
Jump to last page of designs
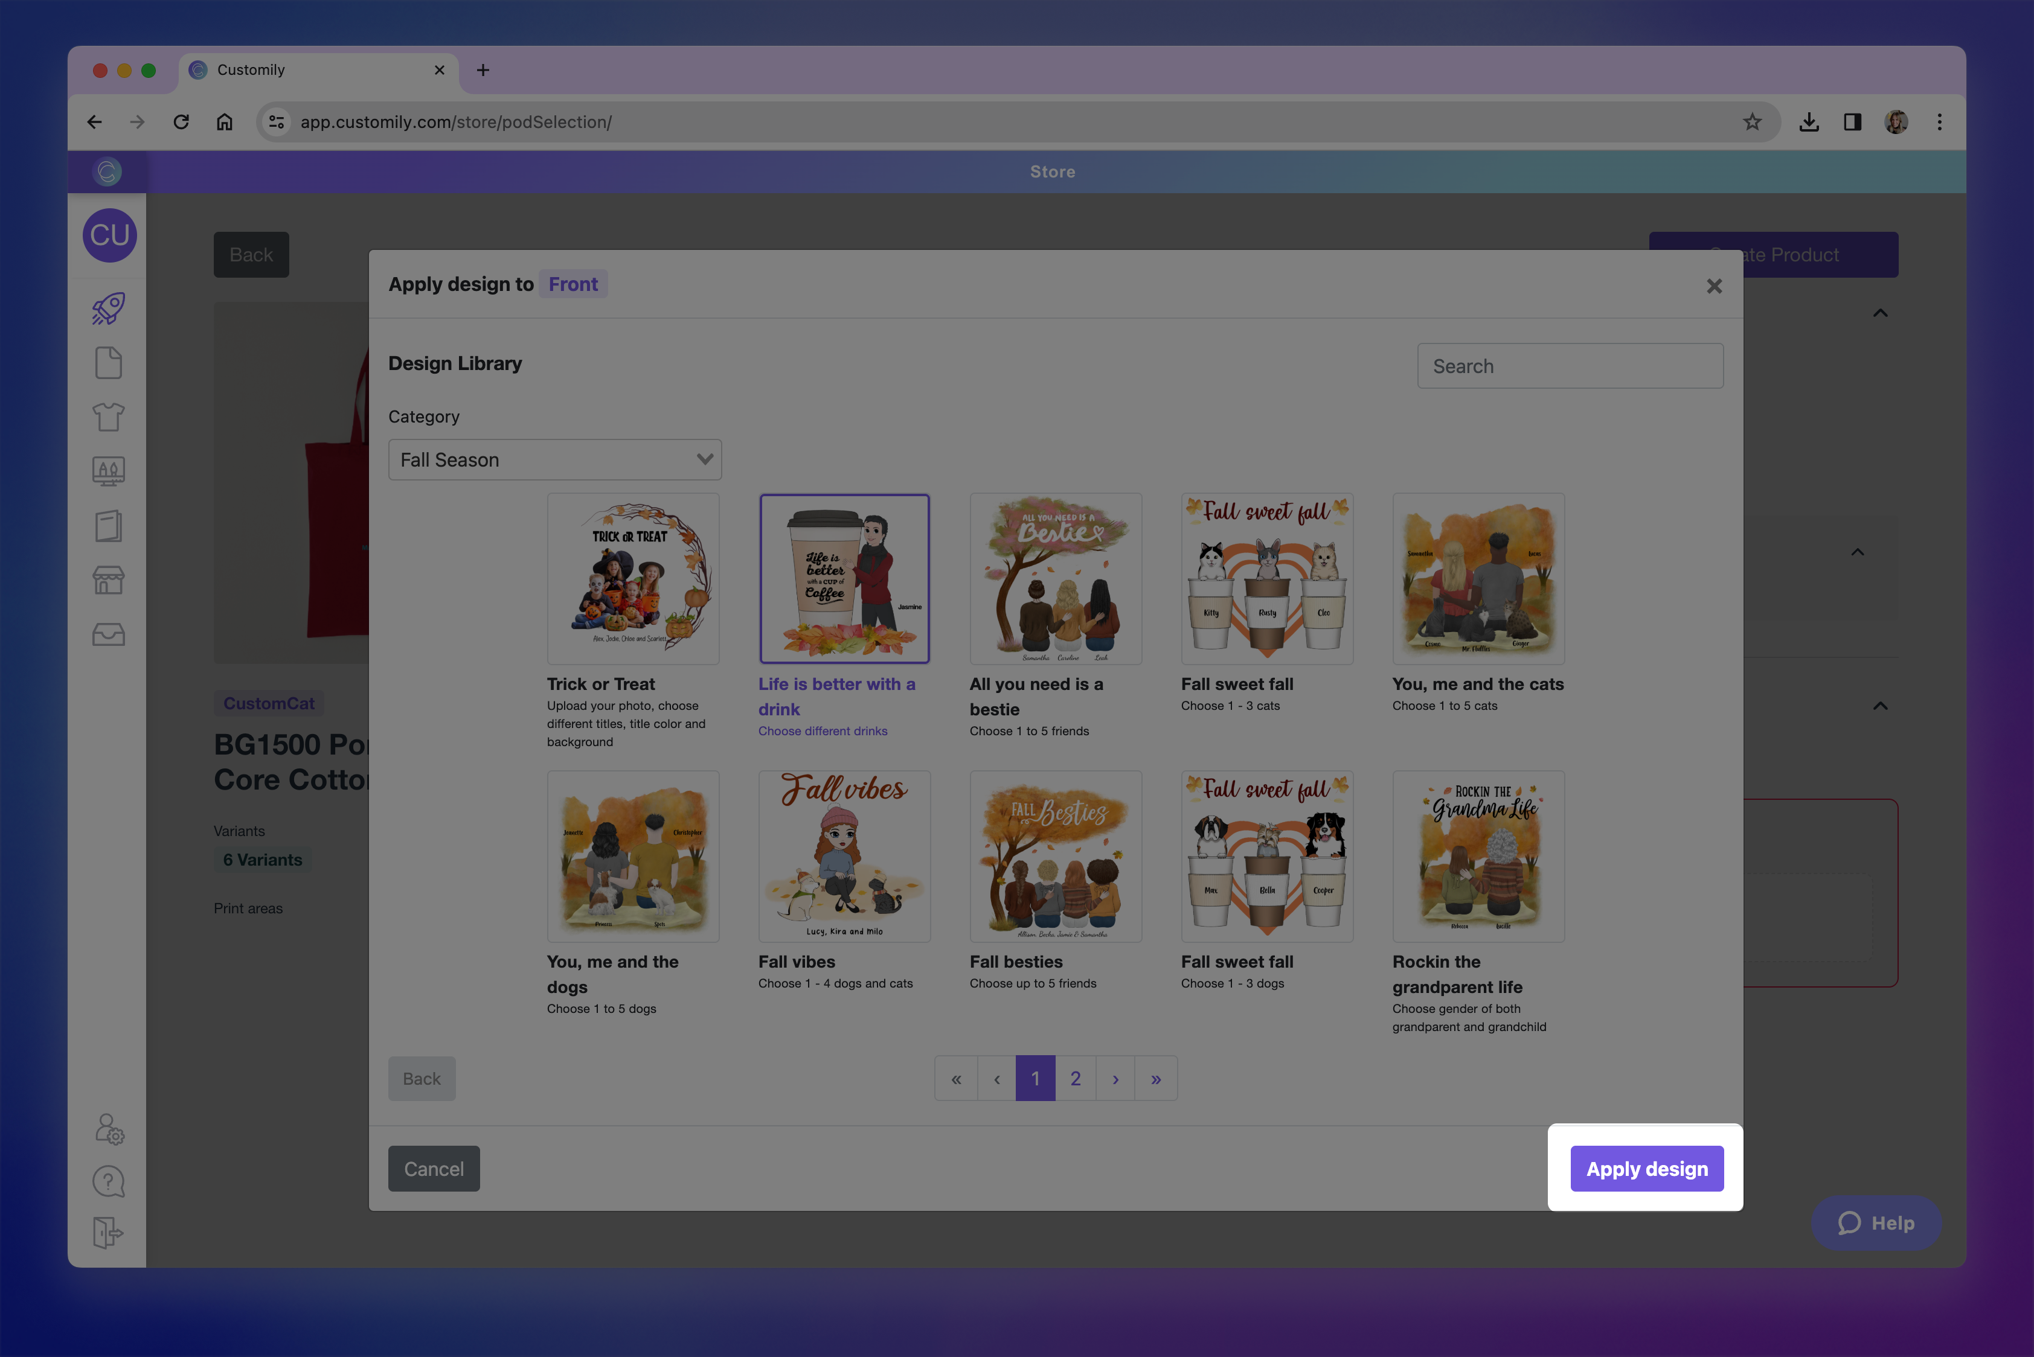tap(1156, 1078)
